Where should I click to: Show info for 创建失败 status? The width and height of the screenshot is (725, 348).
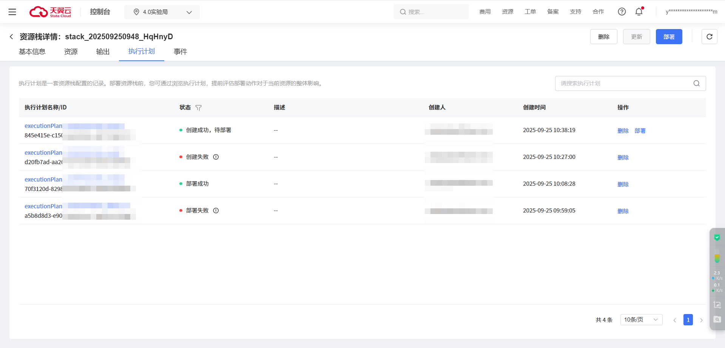[216, 157]
